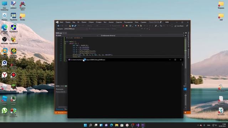Open the Тест menu
The width and height of the screenshot is (228, 128).
[x=105, y=22]
